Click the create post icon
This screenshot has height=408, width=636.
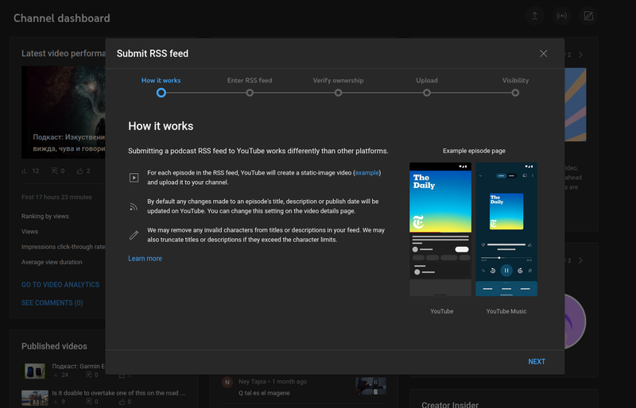588,16
